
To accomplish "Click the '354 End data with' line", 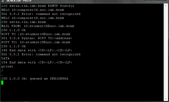I will tap(37, 62).
